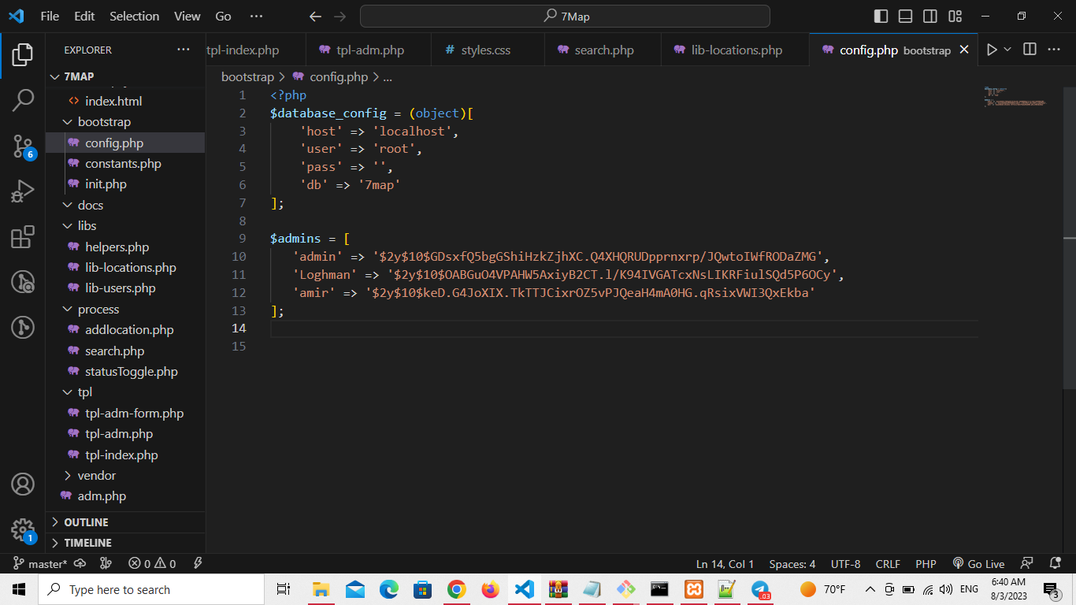Image resolution: width=1076 pixels, height=605 pixels.
Task: Open the Search view in activity bar
Action: pyautogui.click(x=23, y=100)
